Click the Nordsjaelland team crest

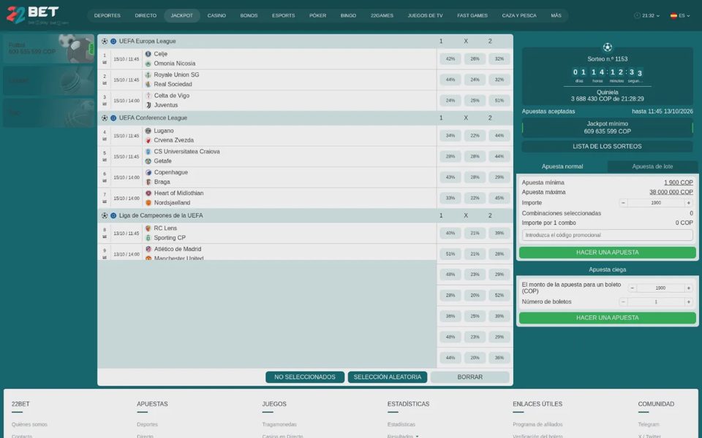[x=148, y=203]
